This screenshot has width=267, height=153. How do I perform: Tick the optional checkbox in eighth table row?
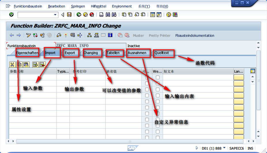pos(147,120)
